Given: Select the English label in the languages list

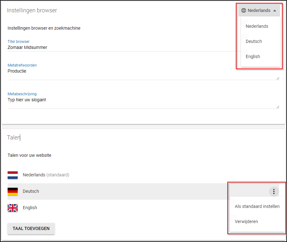Looking at the screenshot, I should coord(30,208).
